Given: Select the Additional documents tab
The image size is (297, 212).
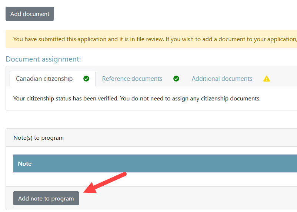Looking at the screenshot, I should point(222,79).
